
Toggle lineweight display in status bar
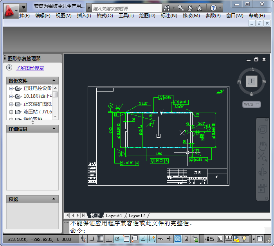169,239
